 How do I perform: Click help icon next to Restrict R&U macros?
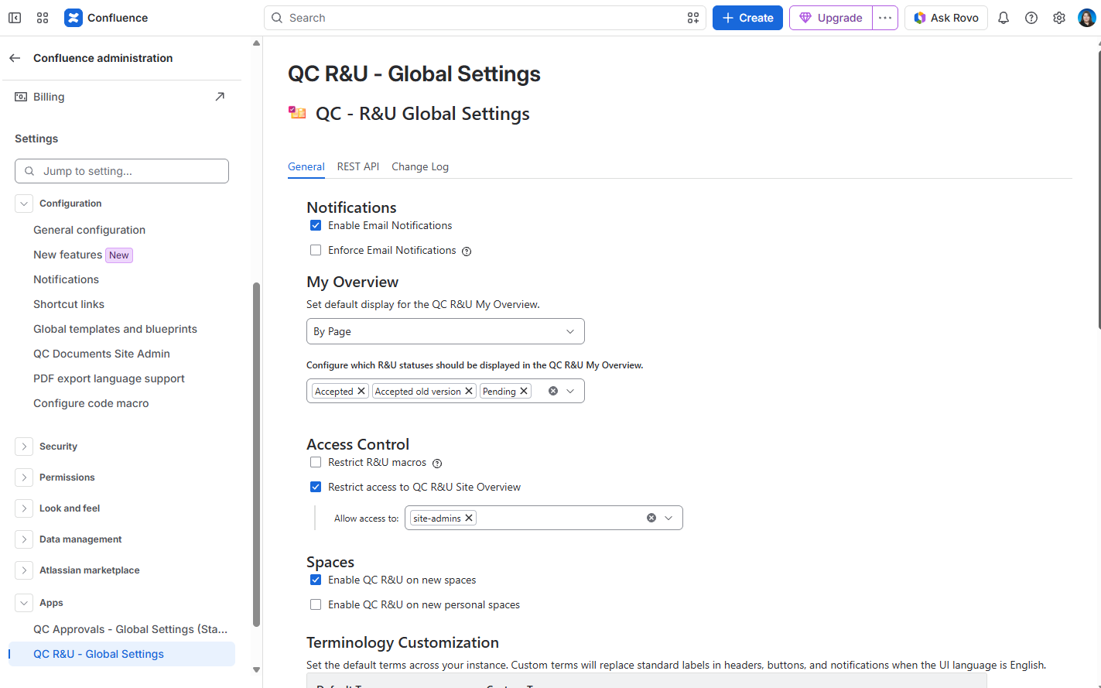437,464
